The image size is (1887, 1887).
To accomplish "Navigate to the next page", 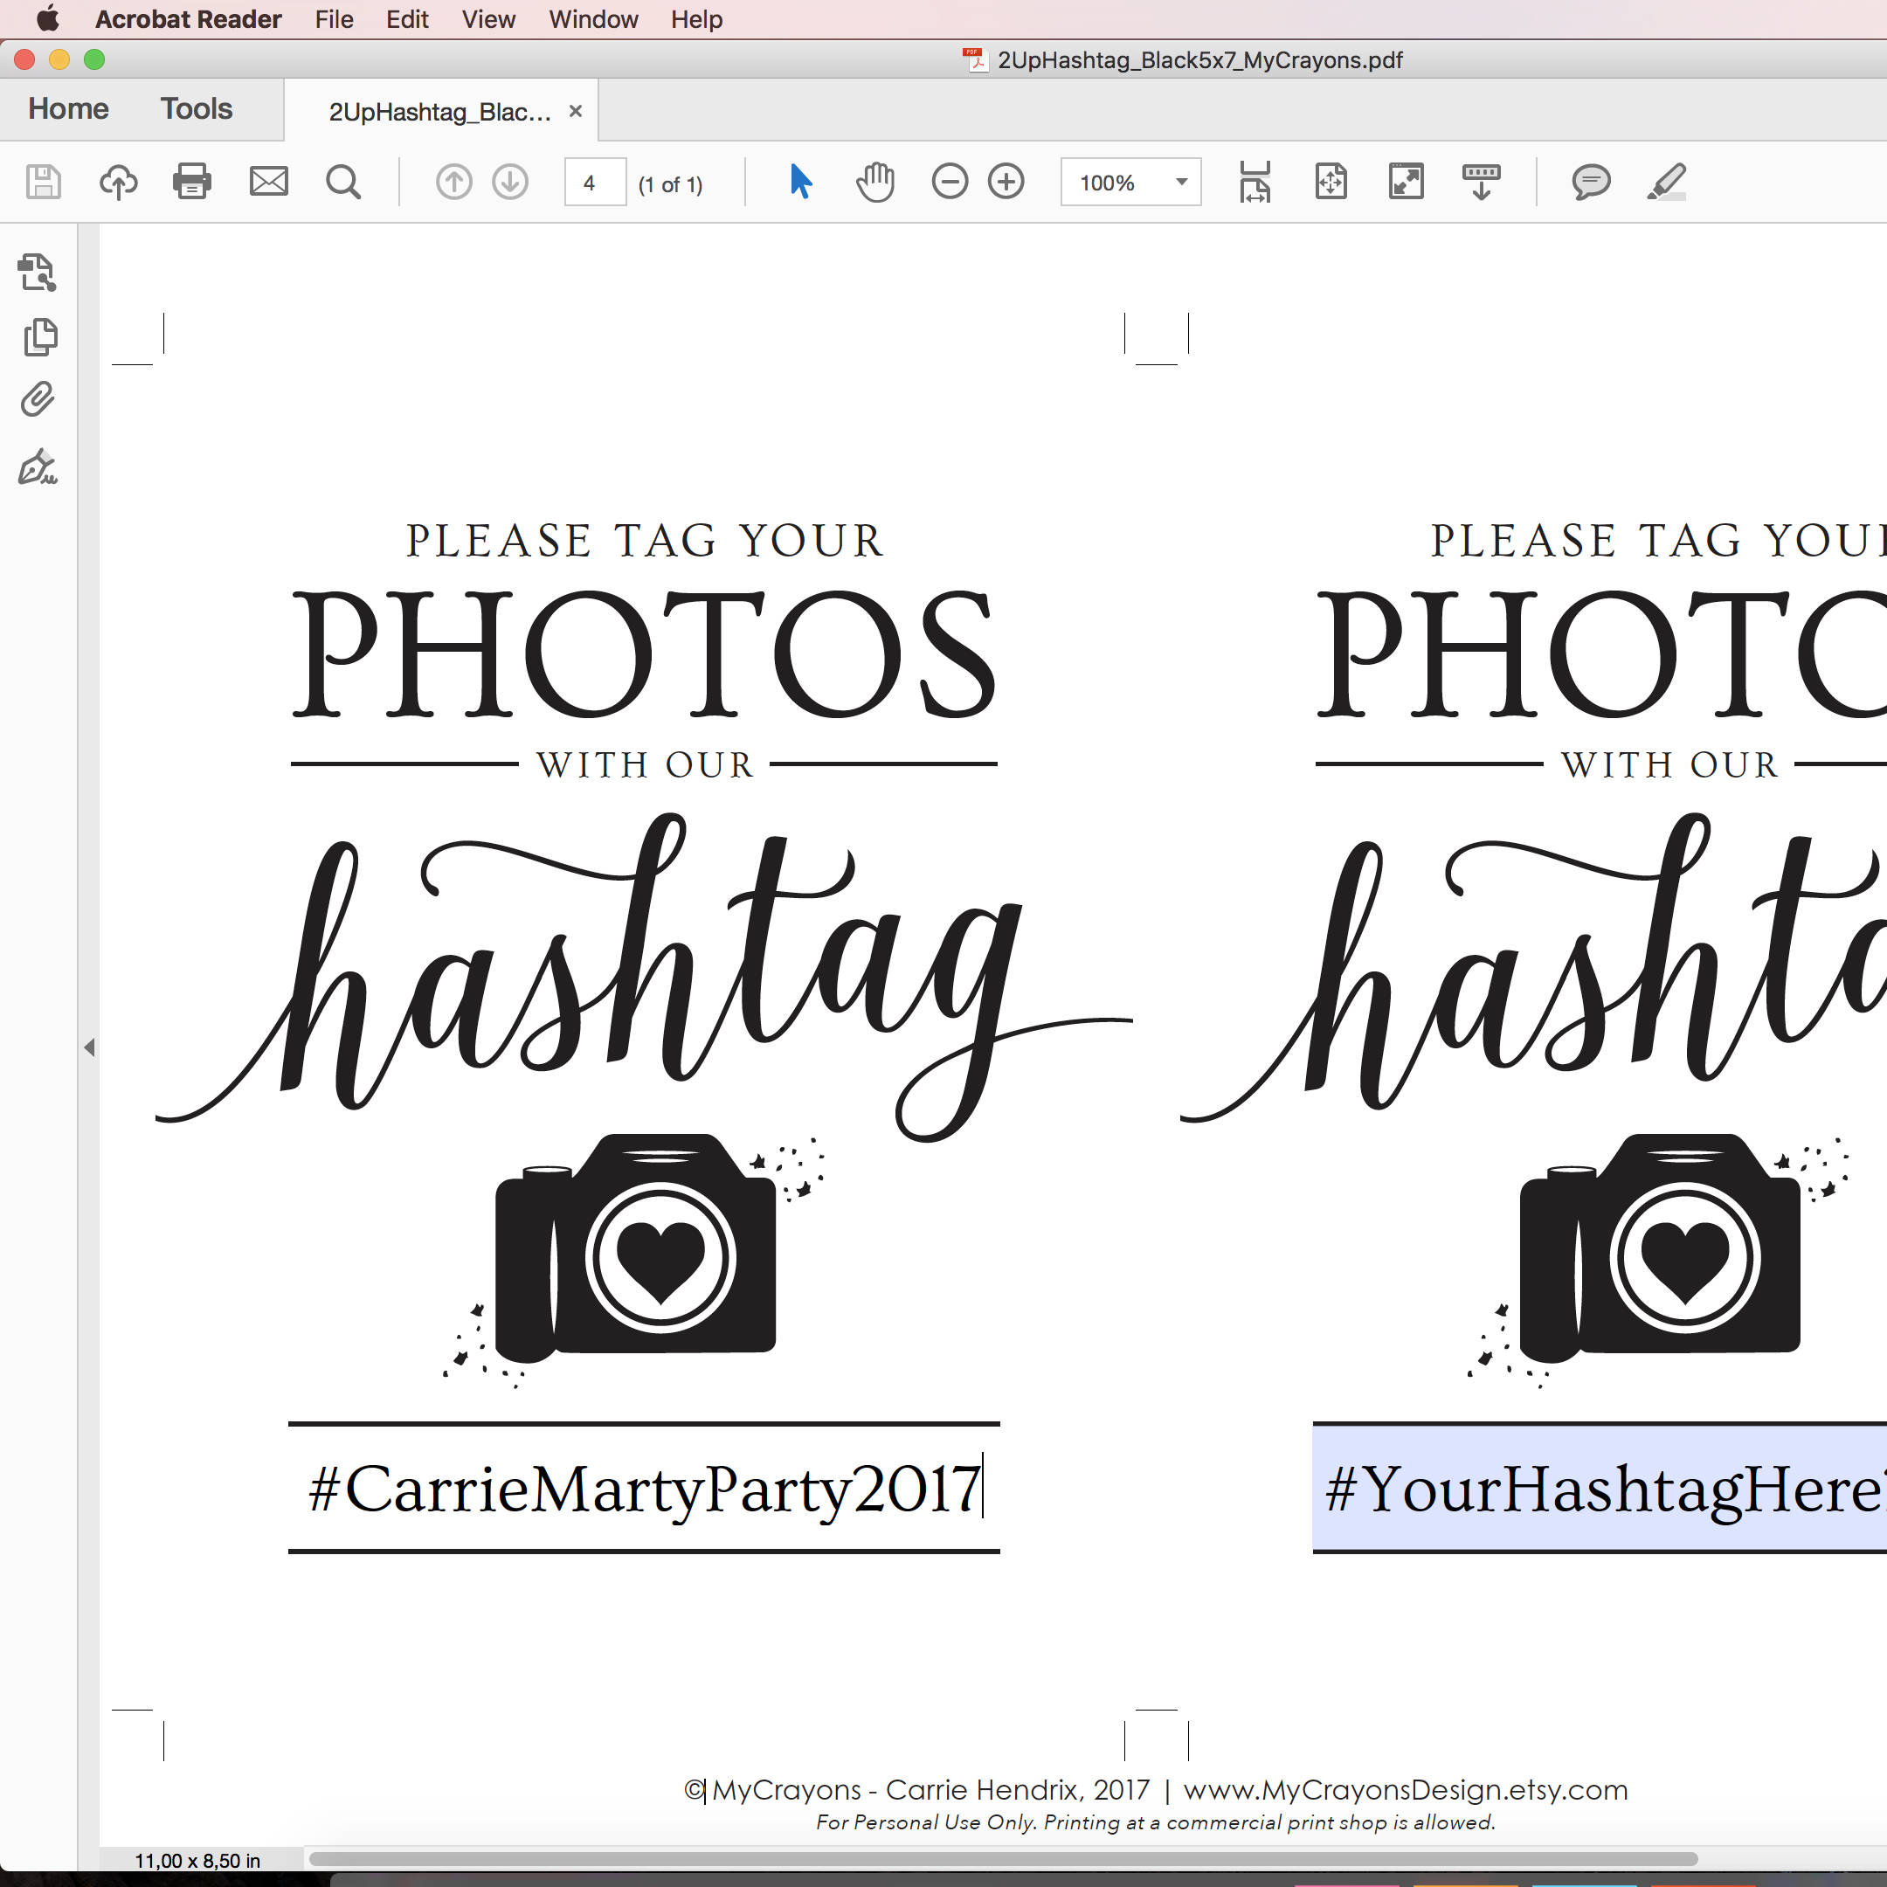I will click(x=510, y=182).
